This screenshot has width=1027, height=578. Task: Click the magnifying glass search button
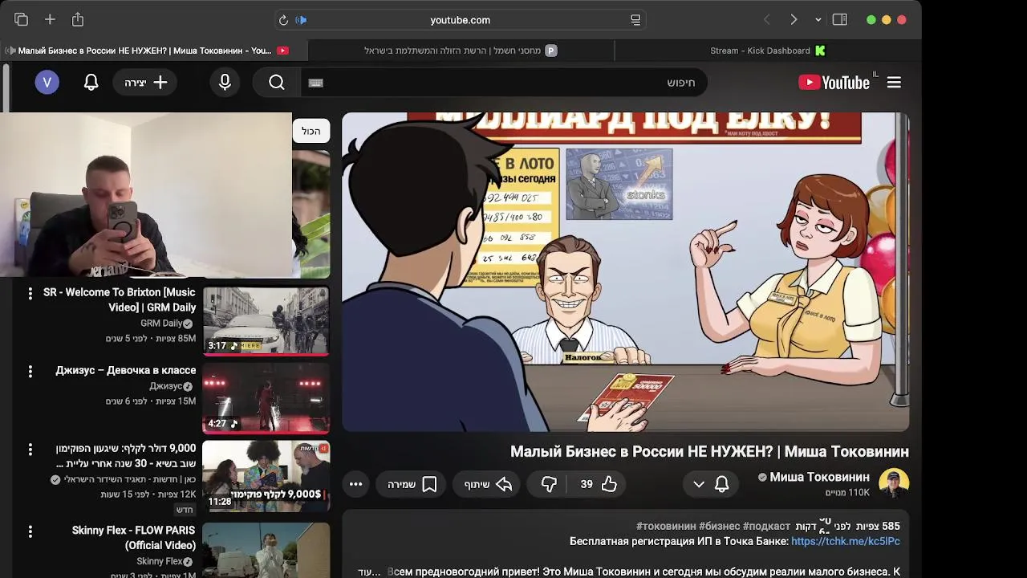(277, 83)
